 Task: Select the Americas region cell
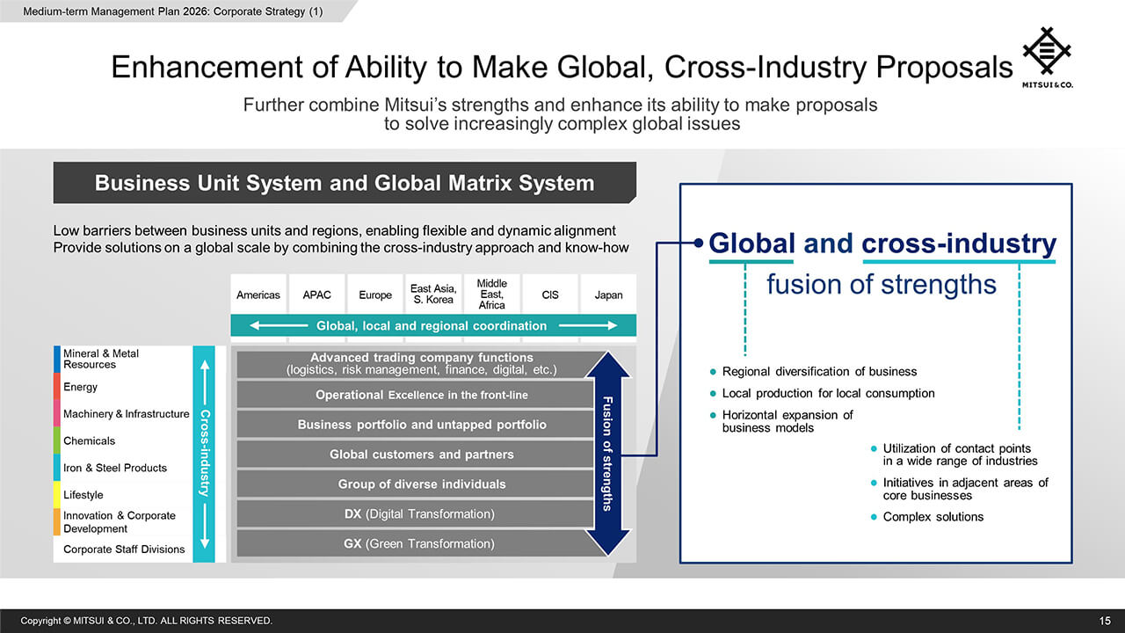pos(258,295)
